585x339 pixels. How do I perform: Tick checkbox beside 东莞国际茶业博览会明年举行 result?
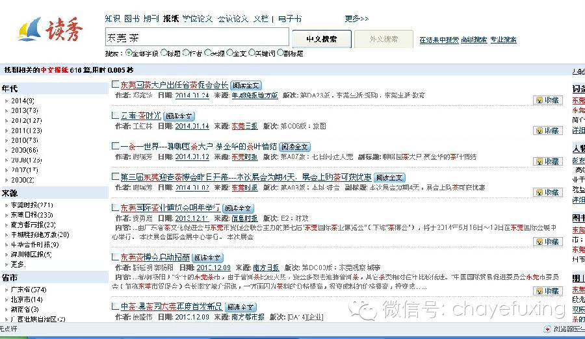click(115, 207)
